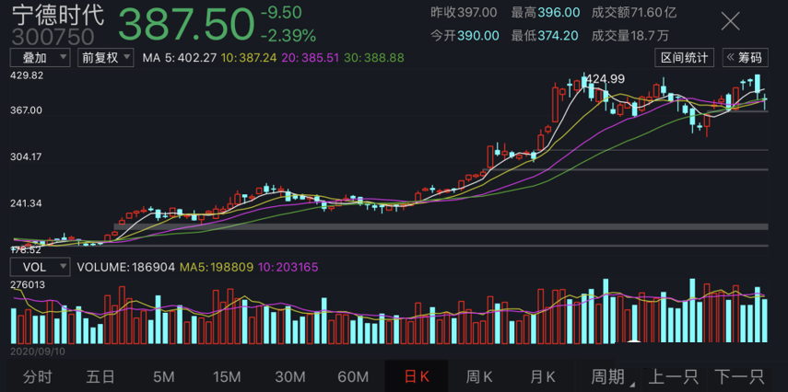Select the 15M timeframe tab

pyautogui.click(x=227, y=376)
